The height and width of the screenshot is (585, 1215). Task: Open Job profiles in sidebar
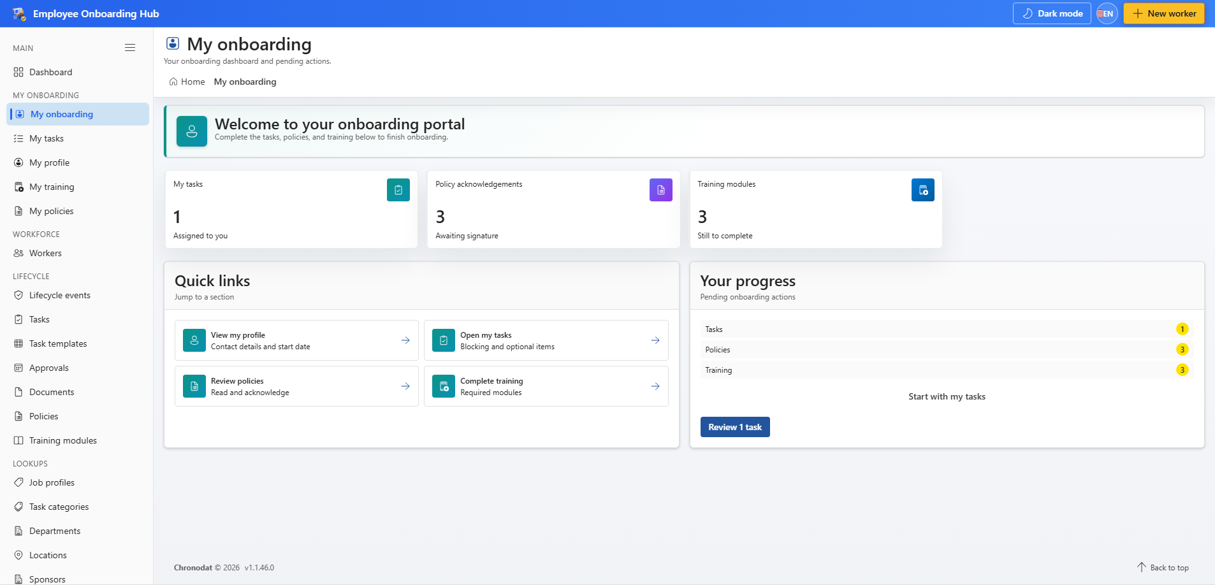(x=78, y=482)
